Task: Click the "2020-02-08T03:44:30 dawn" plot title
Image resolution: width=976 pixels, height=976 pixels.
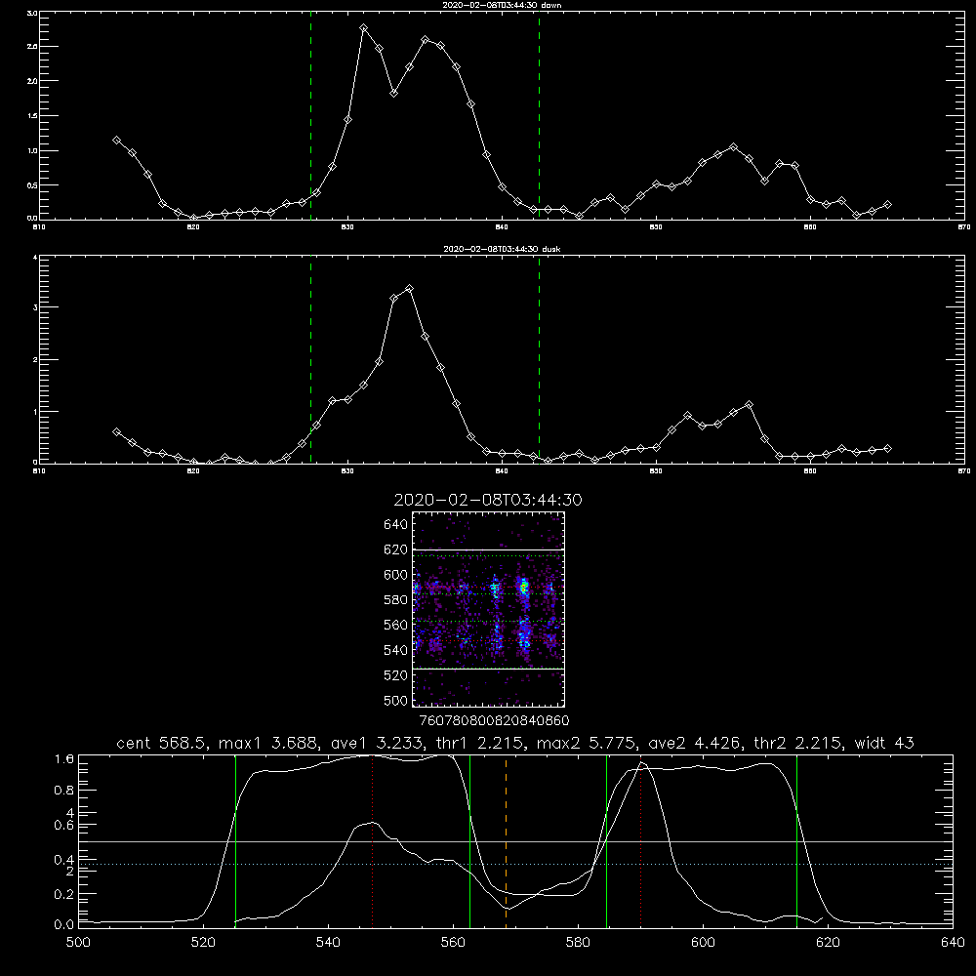Action: tap(502, 5)
